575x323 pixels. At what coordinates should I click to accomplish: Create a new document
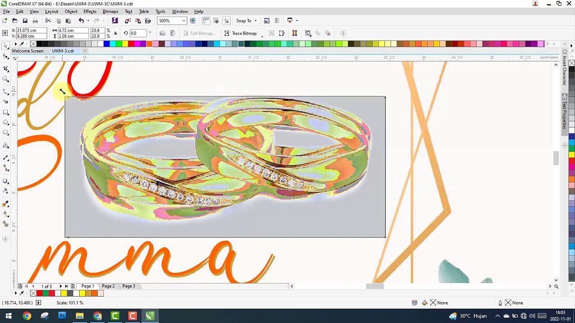tap(4, 21)
